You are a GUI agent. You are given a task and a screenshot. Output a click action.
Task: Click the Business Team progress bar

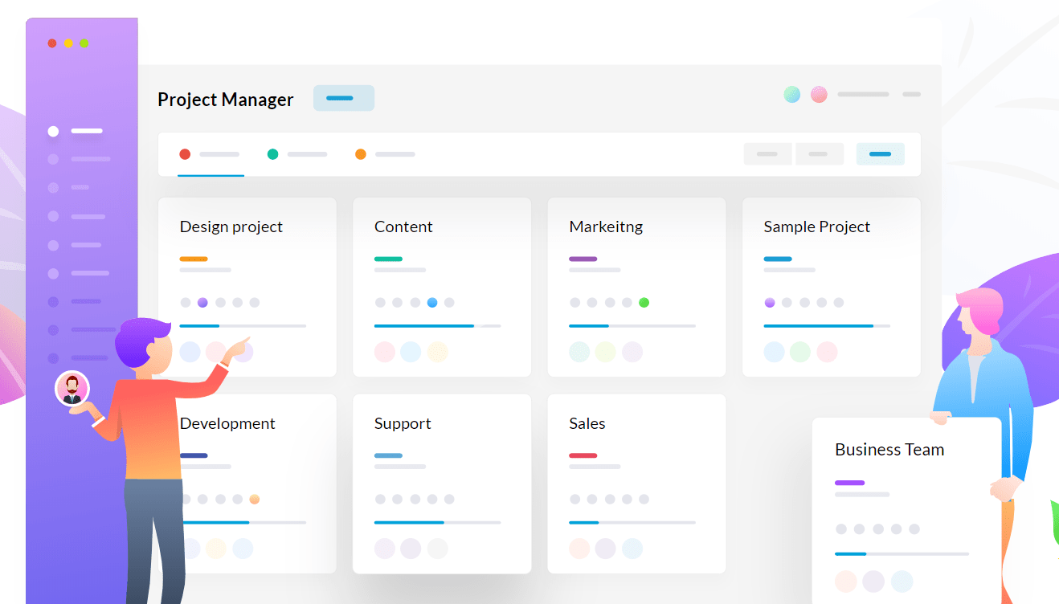point(902,553)
